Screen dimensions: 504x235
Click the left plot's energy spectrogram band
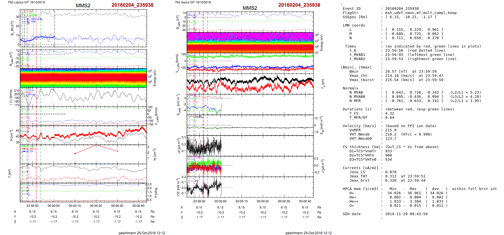click(x=83, y=78)
